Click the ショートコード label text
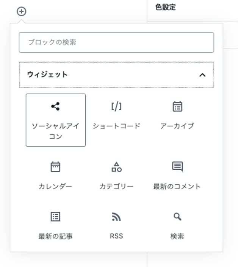The width and height of the screenshot is (238, 267). click(116, 126)
